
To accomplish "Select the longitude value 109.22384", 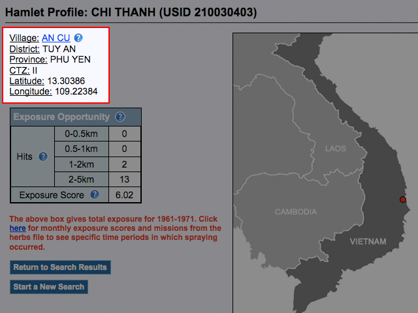I will coord(76,91).
